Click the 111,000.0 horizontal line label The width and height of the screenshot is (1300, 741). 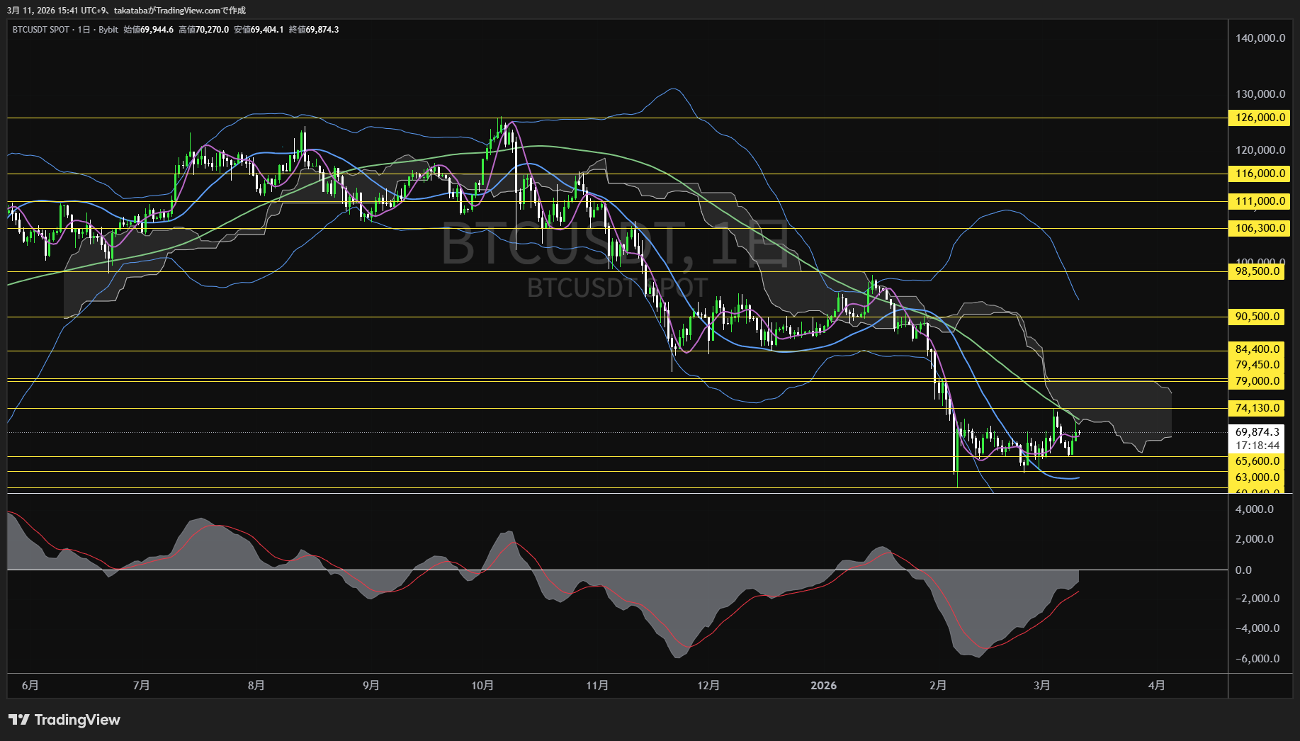(x=1260, y=201)
